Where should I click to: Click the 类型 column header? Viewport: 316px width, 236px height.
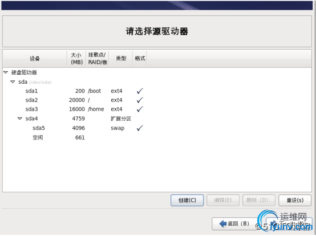(121, 58)
